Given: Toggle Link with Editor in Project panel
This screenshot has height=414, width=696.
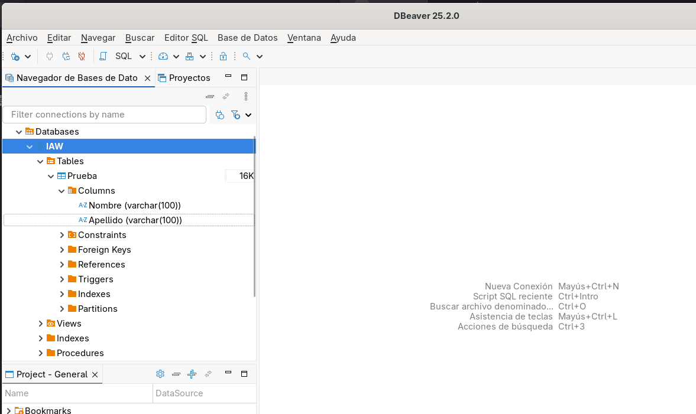Looking at the screenshot, I should tap(208, 374).
